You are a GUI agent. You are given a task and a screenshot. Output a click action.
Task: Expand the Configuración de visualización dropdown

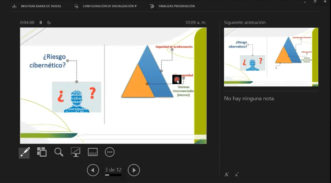click(x=109, y=6)
